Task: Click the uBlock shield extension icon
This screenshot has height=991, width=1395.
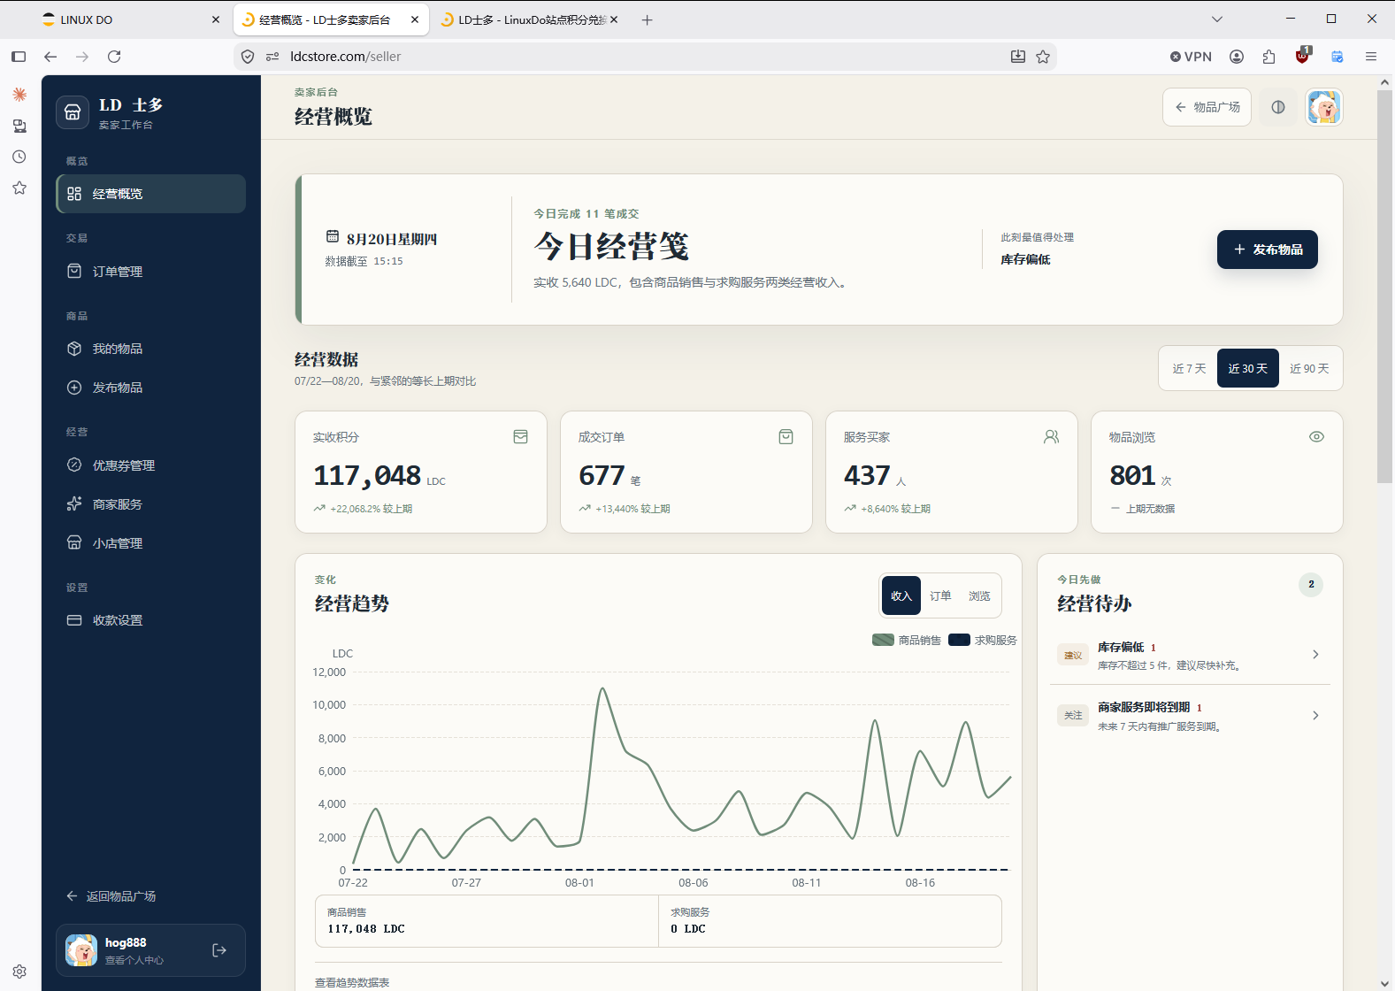Action: 1302,57
